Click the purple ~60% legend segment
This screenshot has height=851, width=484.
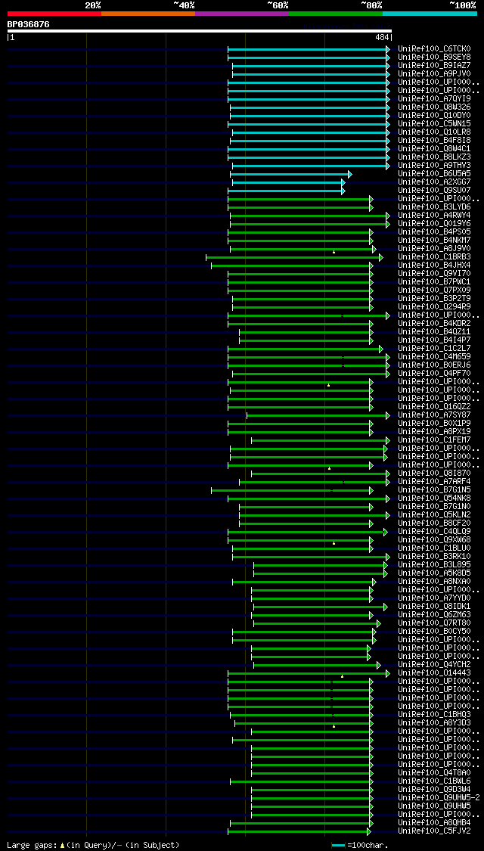[242, 13]
